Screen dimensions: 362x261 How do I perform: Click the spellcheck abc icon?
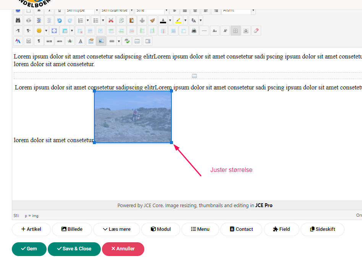coord(127,41)
